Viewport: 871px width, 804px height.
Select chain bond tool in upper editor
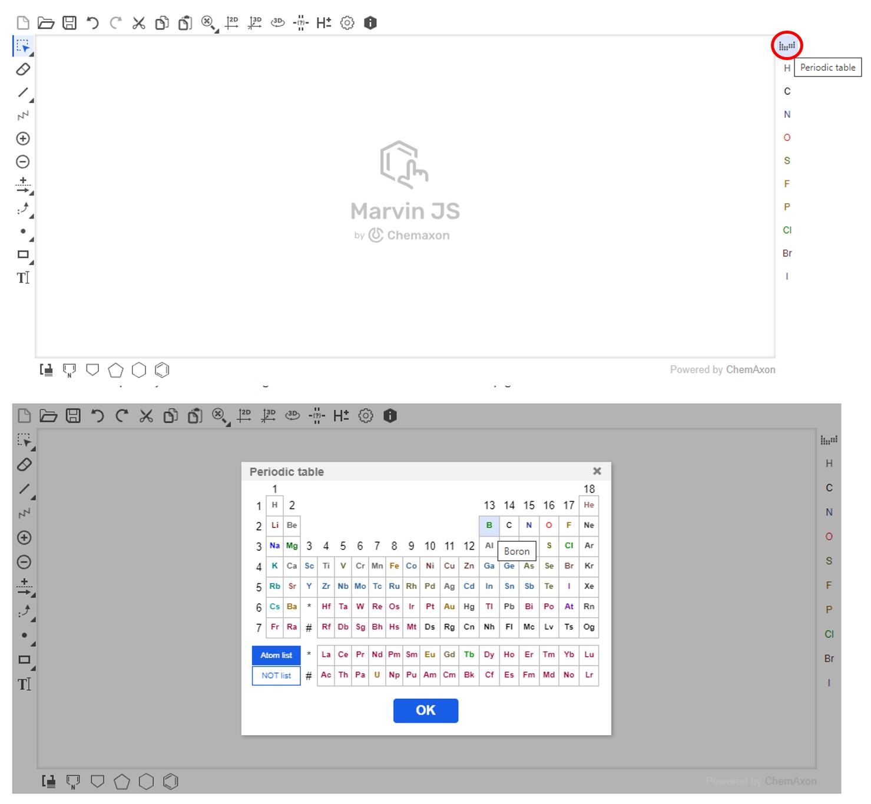(x=23, y=115)
